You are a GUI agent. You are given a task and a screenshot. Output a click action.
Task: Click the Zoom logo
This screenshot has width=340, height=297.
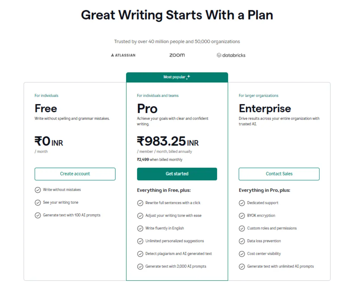pos(177,55)
